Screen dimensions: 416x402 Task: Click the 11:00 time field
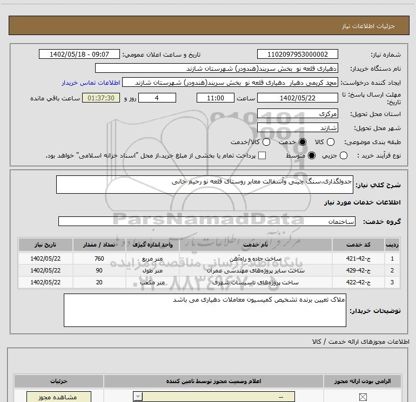pos(216,98)
